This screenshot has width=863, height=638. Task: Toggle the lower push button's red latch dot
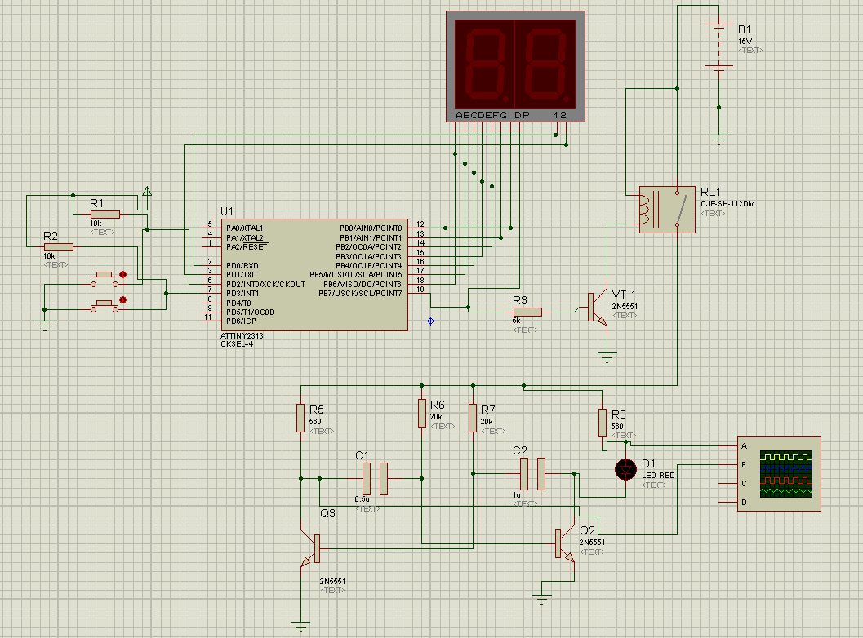(123, 300)
